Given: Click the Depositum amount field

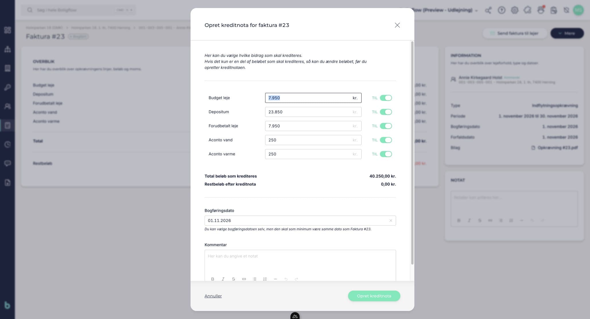Looking at the screenshot, I should pos(313,112).
